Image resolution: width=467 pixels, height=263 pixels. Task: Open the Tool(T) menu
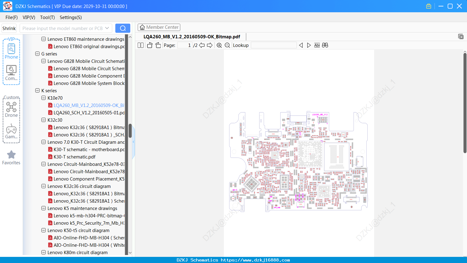[48, 17]
